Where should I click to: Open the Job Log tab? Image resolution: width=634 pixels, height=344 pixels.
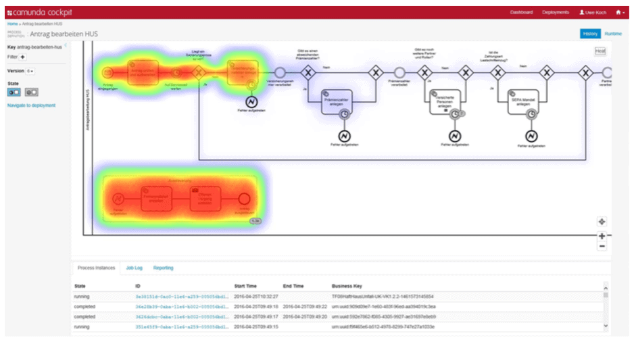click(x=135, y=268)
